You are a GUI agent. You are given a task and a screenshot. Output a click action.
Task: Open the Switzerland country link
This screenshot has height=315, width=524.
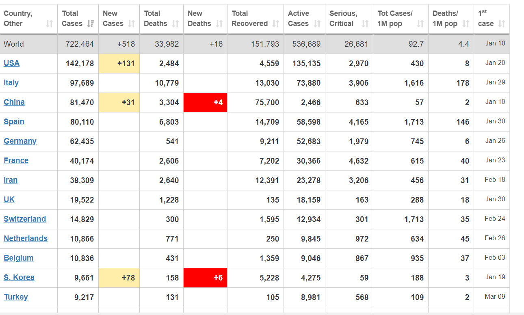[x=25, y=219]
